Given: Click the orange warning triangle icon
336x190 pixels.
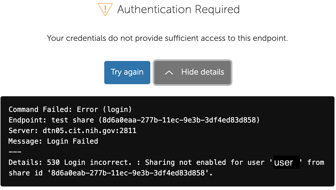Looking at the screenshot, I should click(105, 10).
